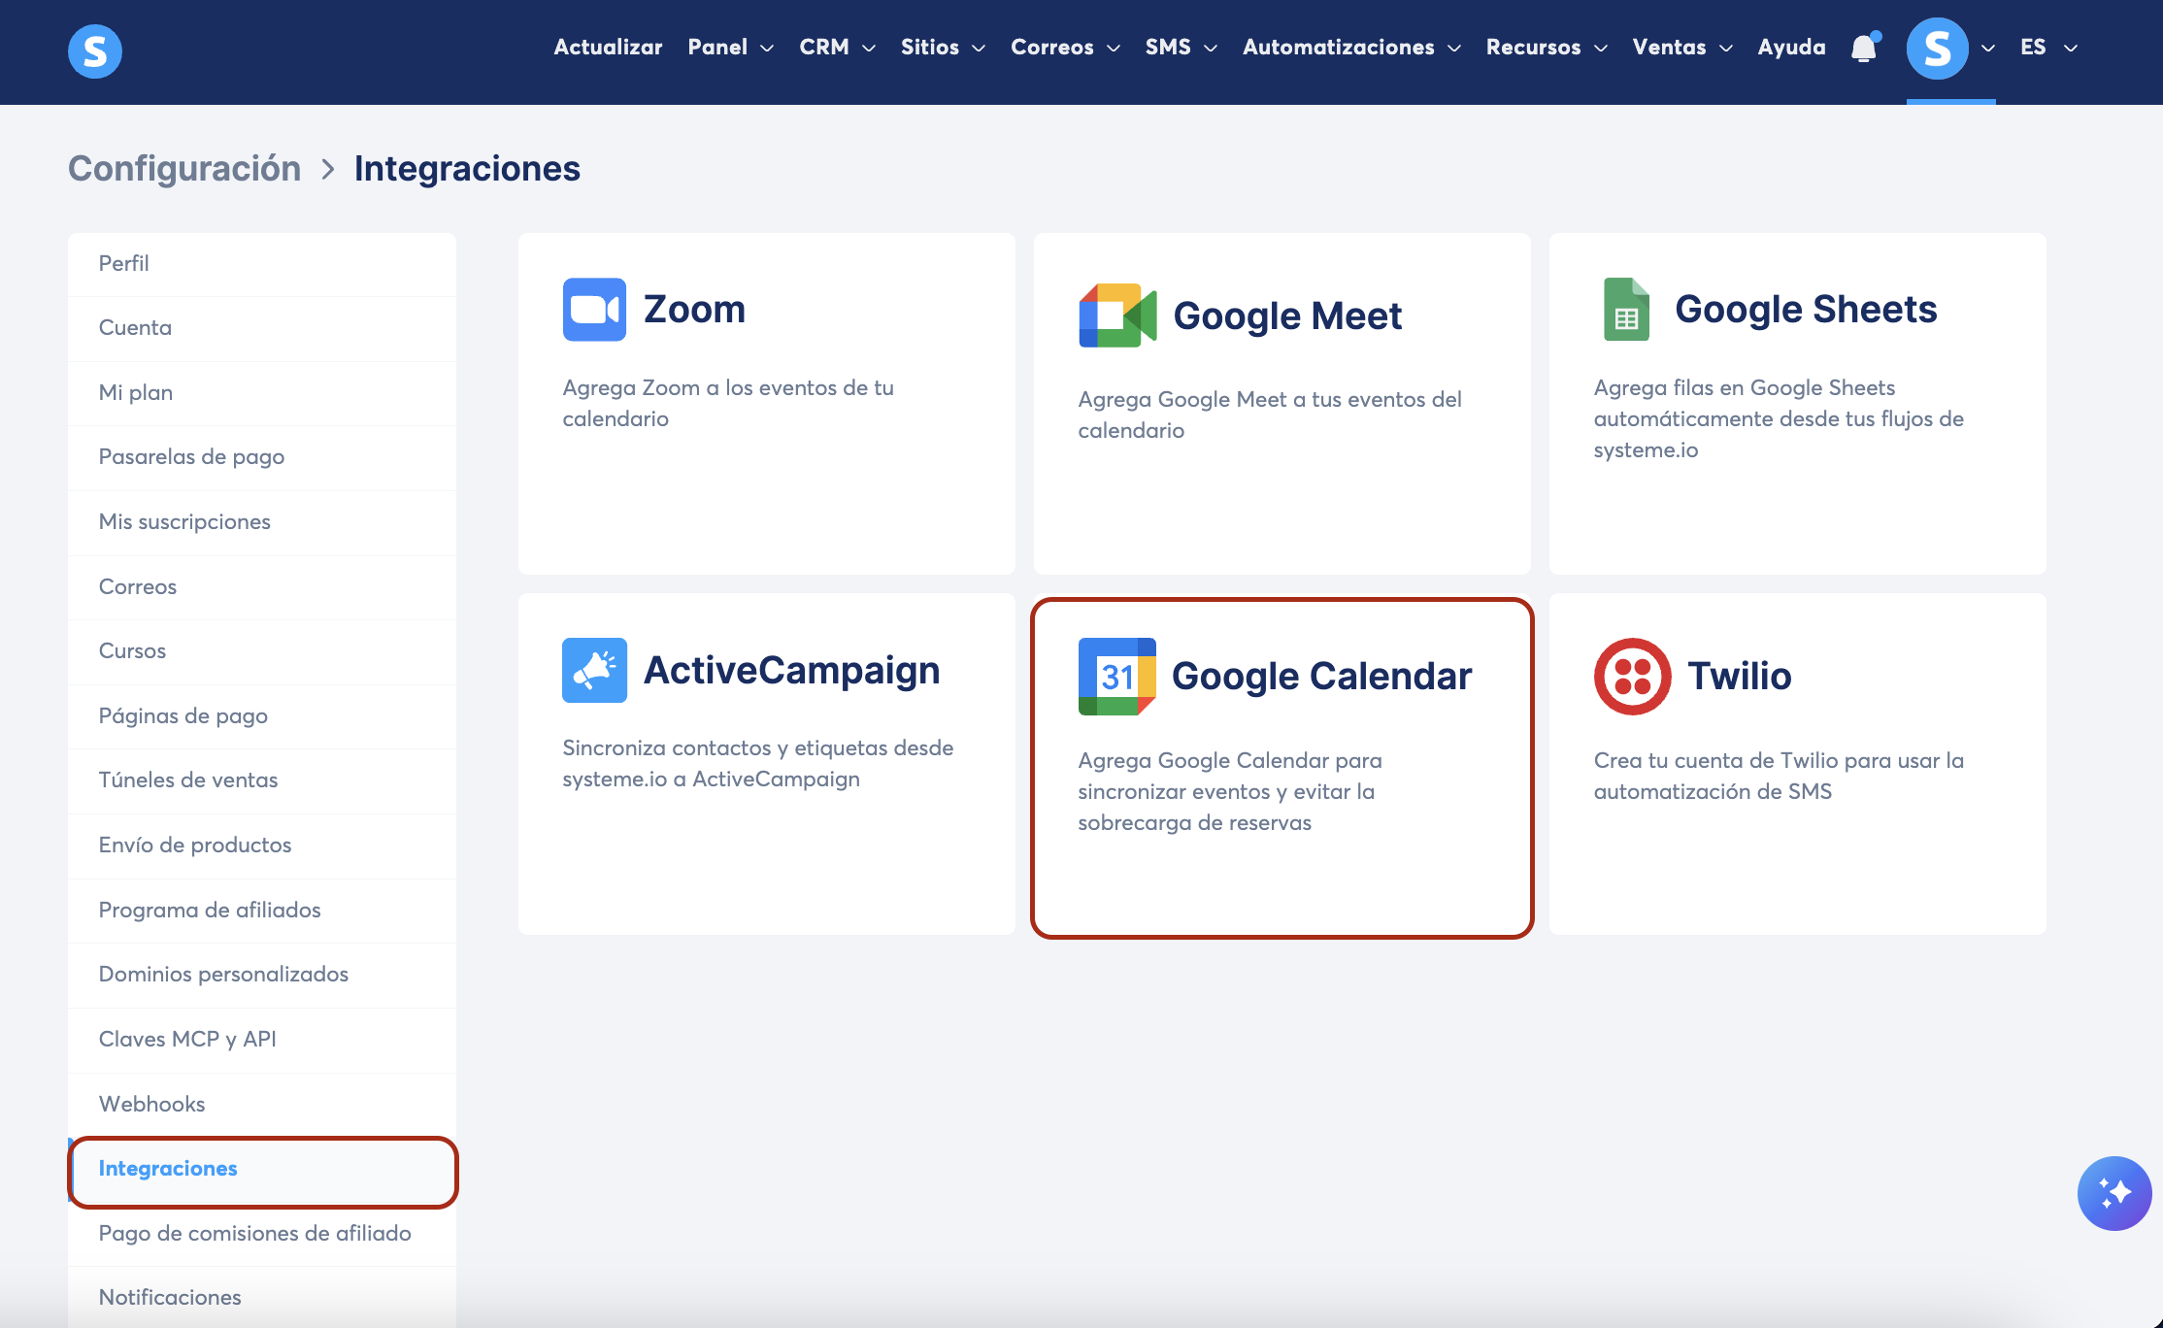This screenshot has width=2163, height=1328.
Task: Expand the Recursos dropdown menu
Action: point(1547,48)
